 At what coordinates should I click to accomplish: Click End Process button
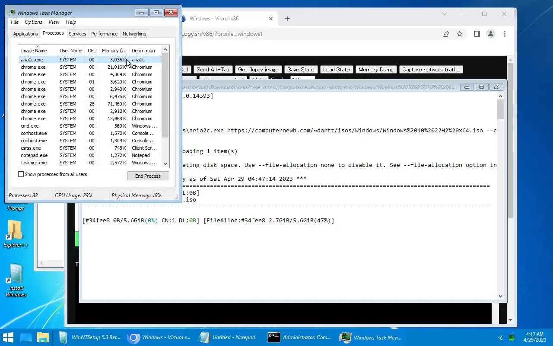148,176
